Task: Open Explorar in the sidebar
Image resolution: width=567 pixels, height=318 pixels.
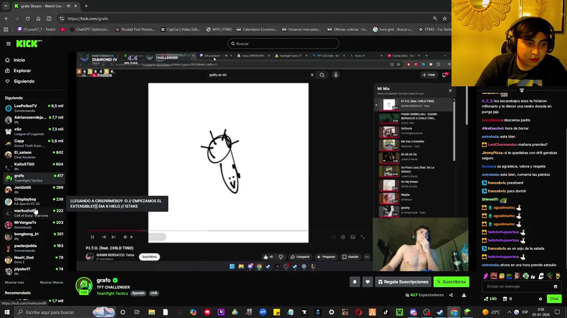Action: (x=22, y=71)
